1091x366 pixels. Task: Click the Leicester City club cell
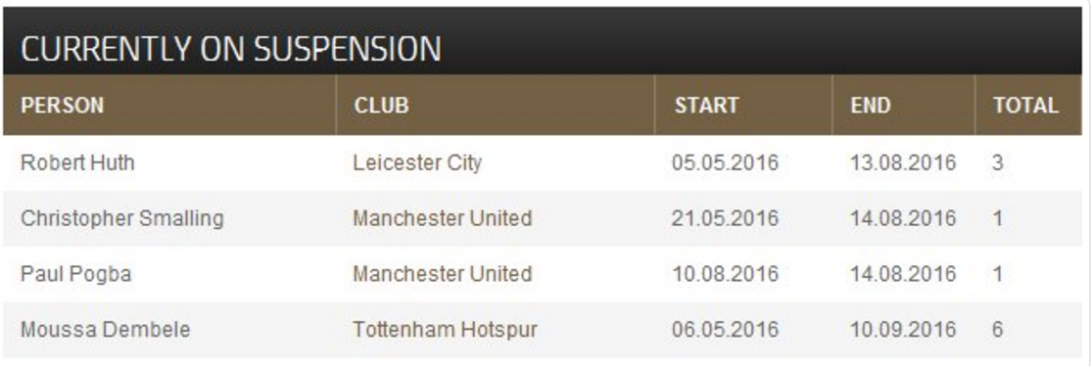click(417, 162)
